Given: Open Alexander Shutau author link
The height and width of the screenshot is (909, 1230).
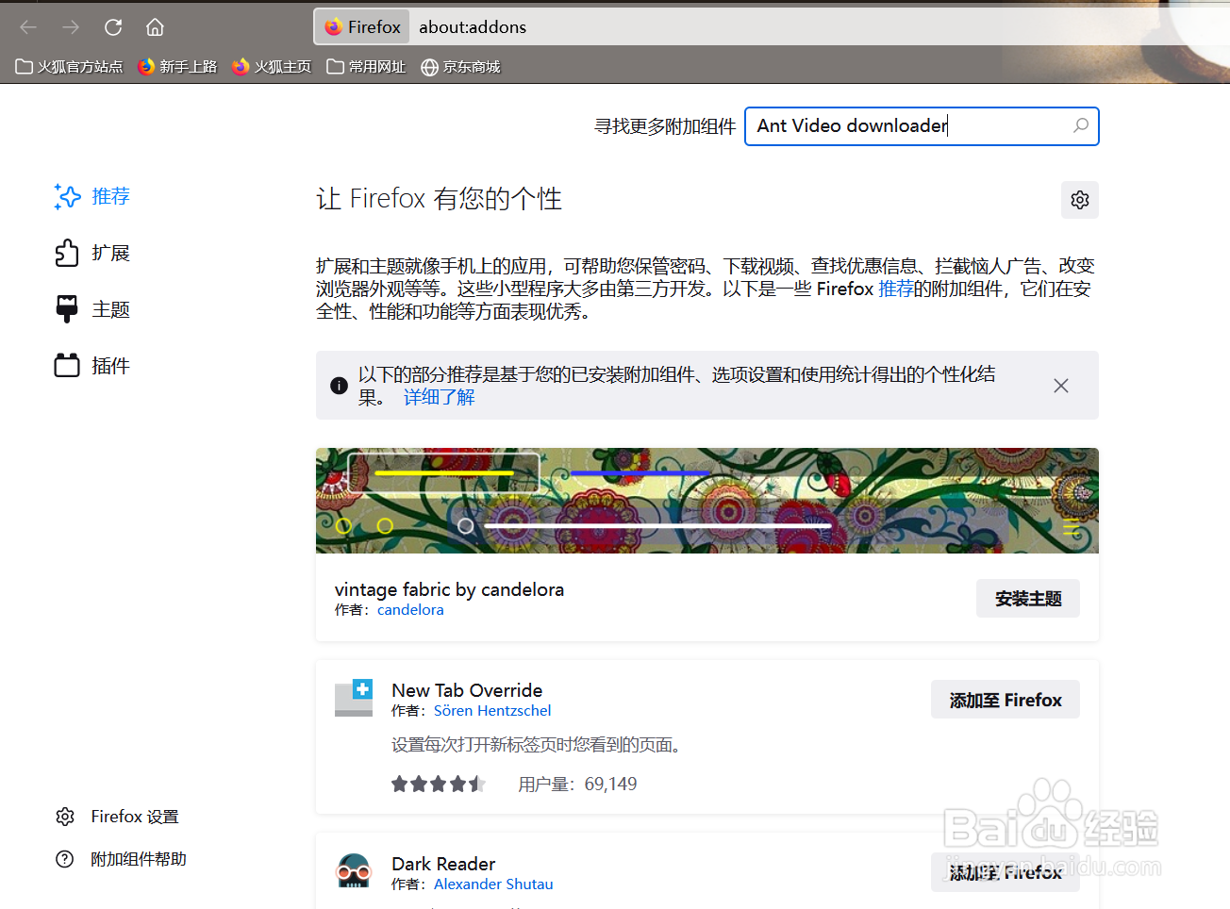Looking at the screenshot, I should (493, 884).
